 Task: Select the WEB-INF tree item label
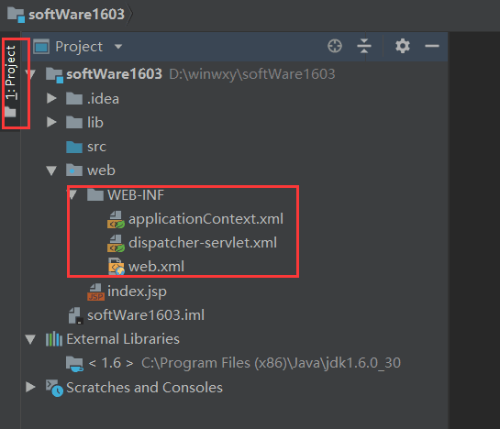tap(136, 195)
